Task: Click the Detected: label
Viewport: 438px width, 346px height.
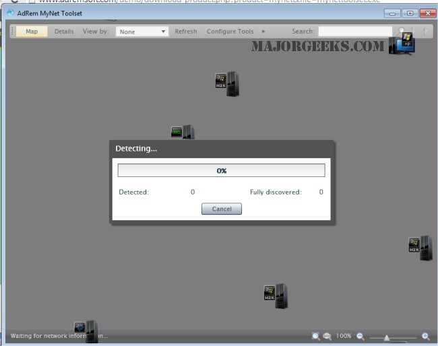Action: pos(134,192)
